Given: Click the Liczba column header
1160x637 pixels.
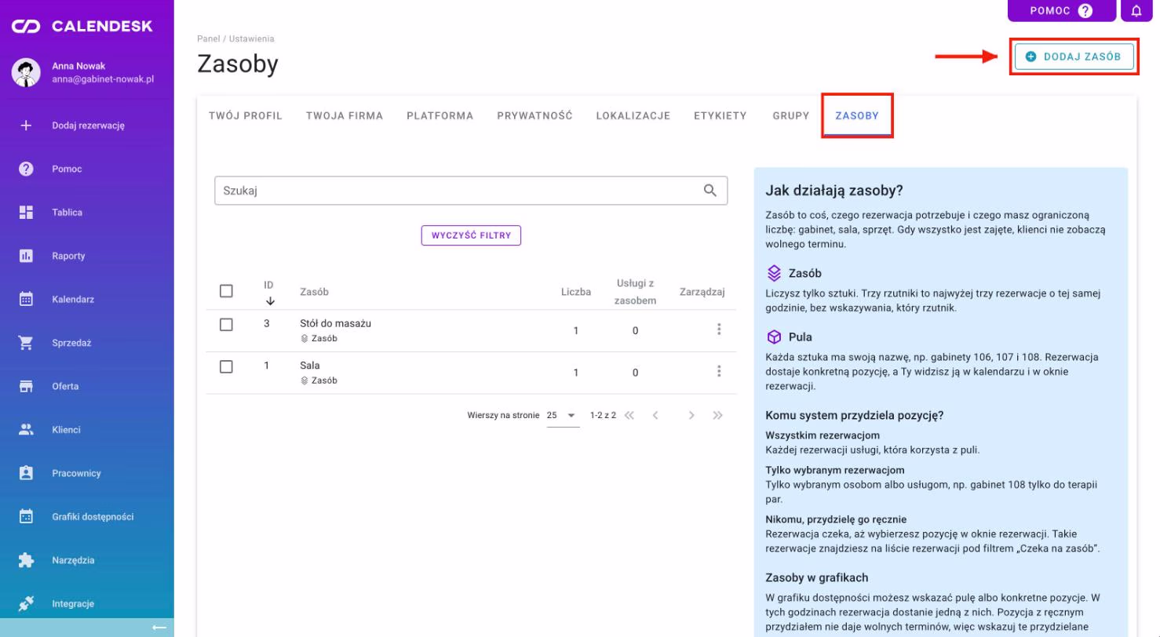Looking at the screenshot, I should coord(576,292).
